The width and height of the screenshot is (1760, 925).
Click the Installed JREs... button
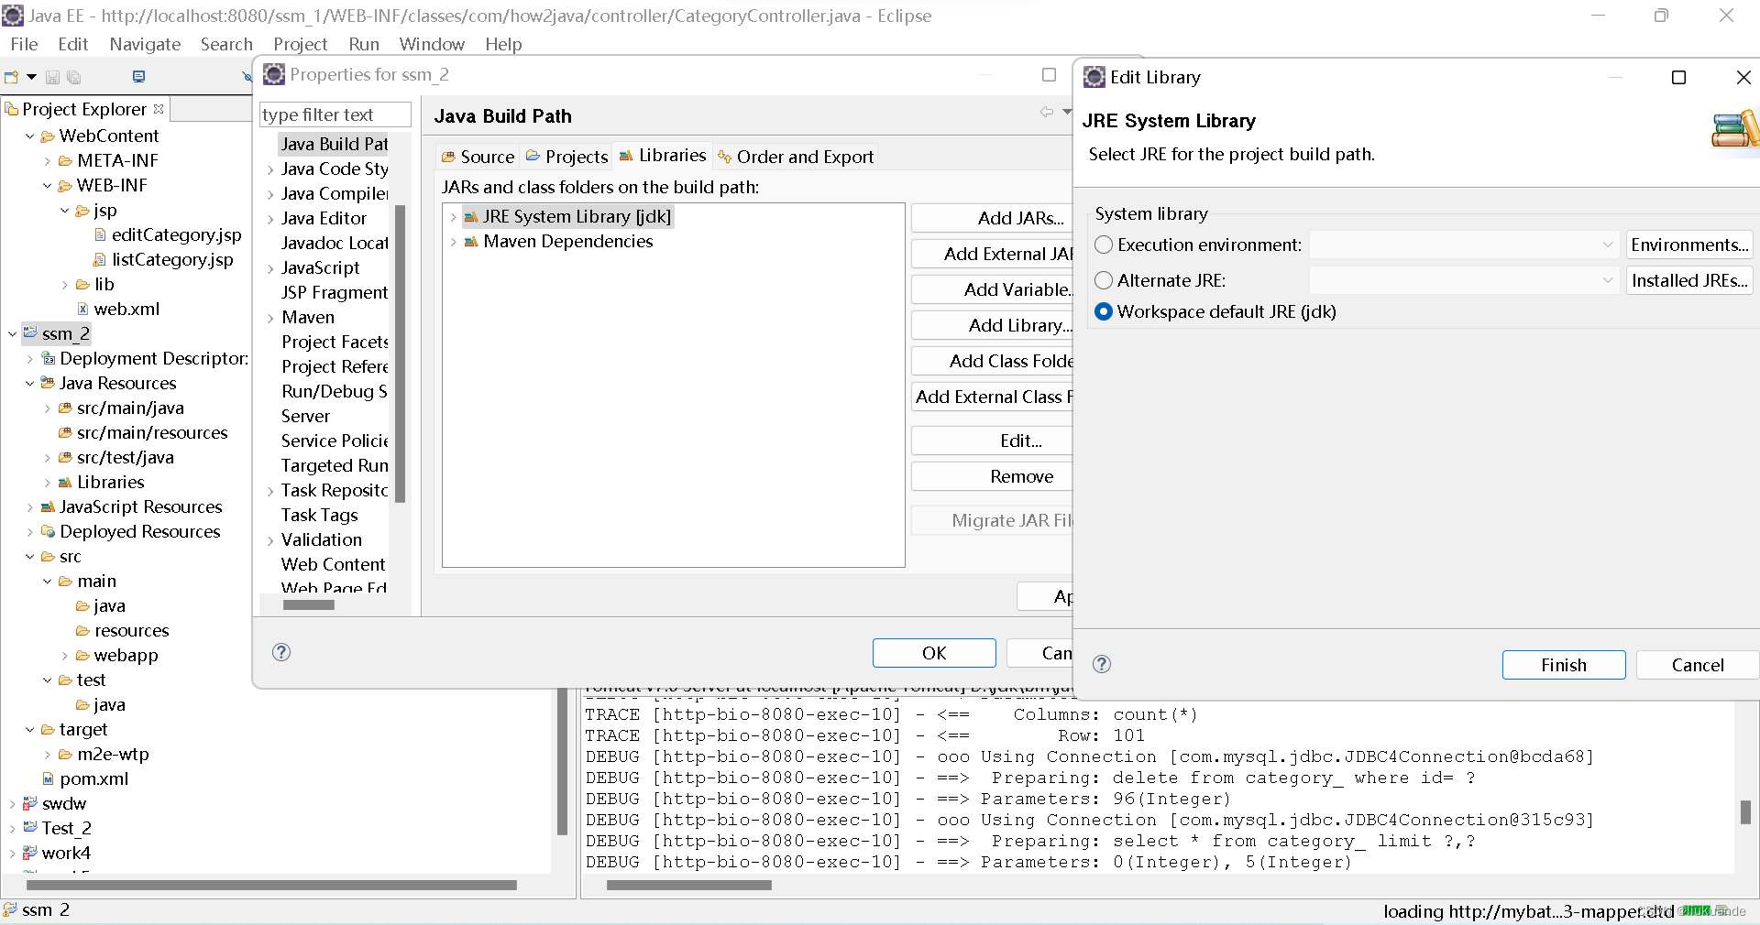pyautogui.click(x=1689, y=280)
